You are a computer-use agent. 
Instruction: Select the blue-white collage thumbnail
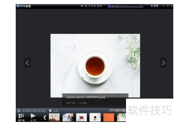tap(68, 117)
